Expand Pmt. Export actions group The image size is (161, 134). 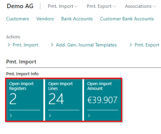(x=147, y=45)
